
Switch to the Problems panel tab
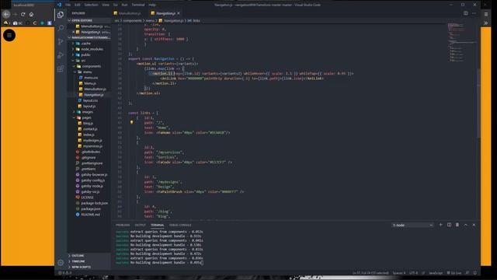(123, 225)
